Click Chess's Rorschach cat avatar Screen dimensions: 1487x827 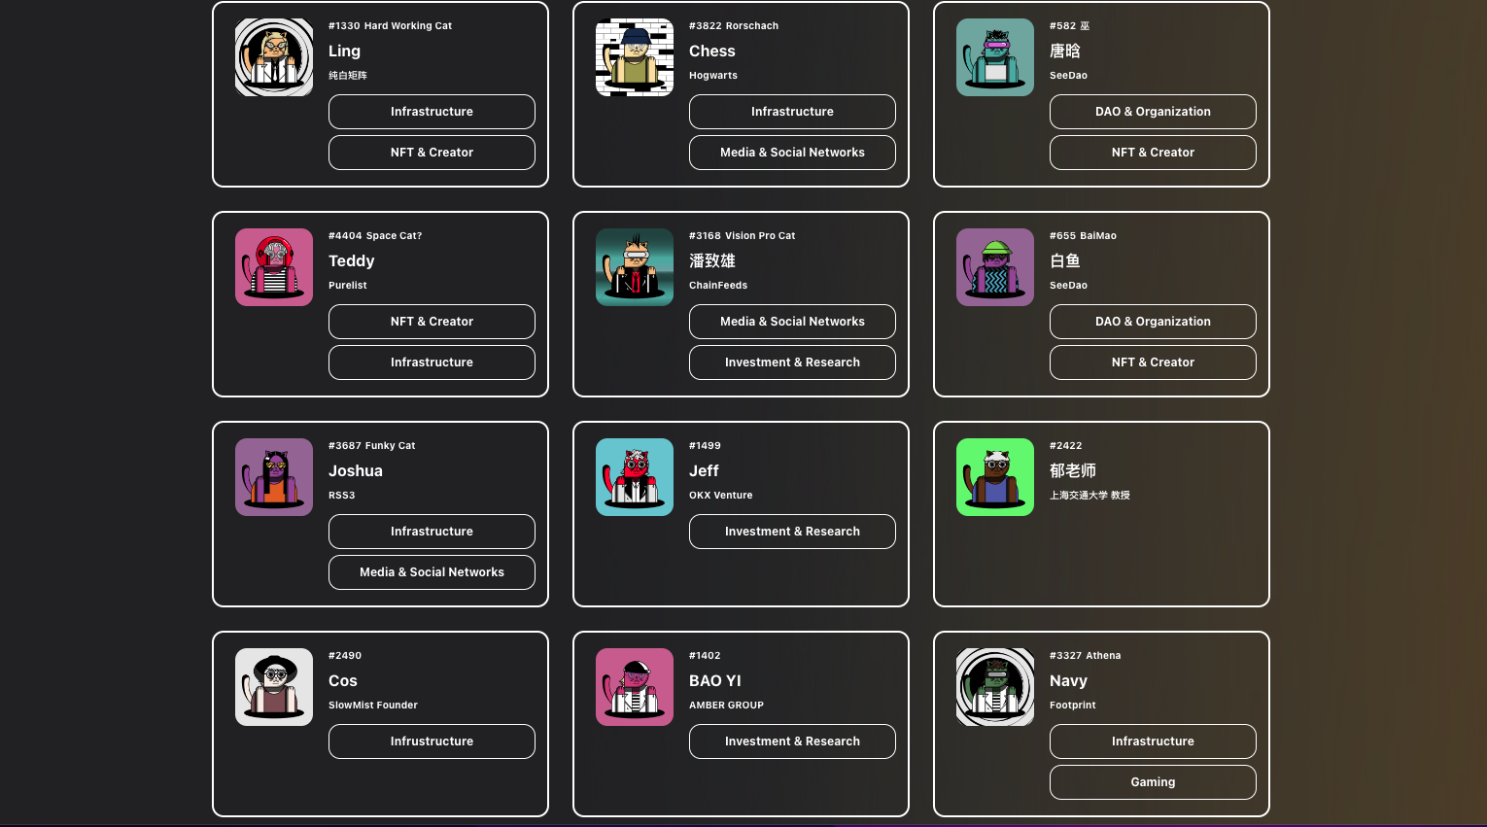[635, 57]
